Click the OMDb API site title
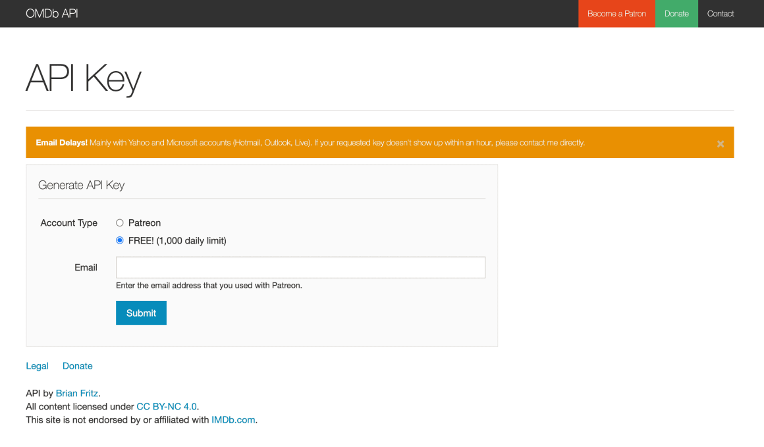 (x=52, y=14)
